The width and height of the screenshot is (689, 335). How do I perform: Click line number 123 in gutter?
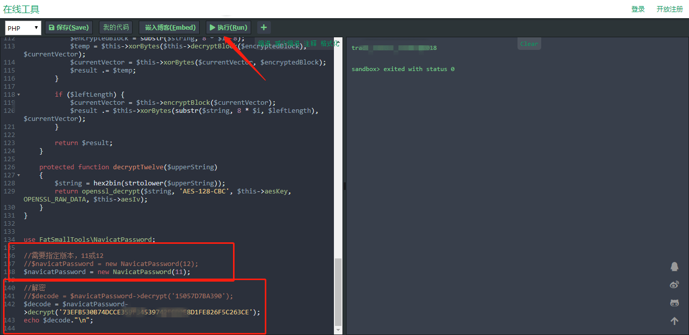(x=9, y=143)
